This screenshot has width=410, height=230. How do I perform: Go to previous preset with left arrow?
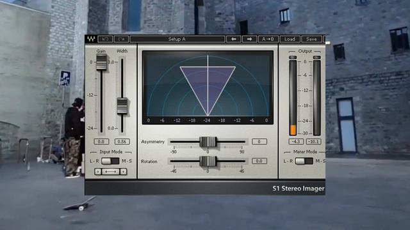tap(233, 39)
